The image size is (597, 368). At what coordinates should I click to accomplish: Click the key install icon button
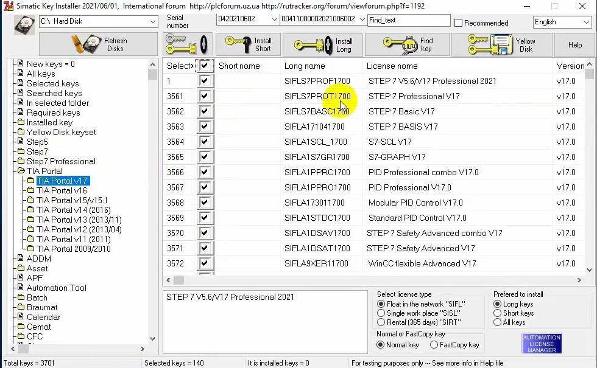coord(188,45)
